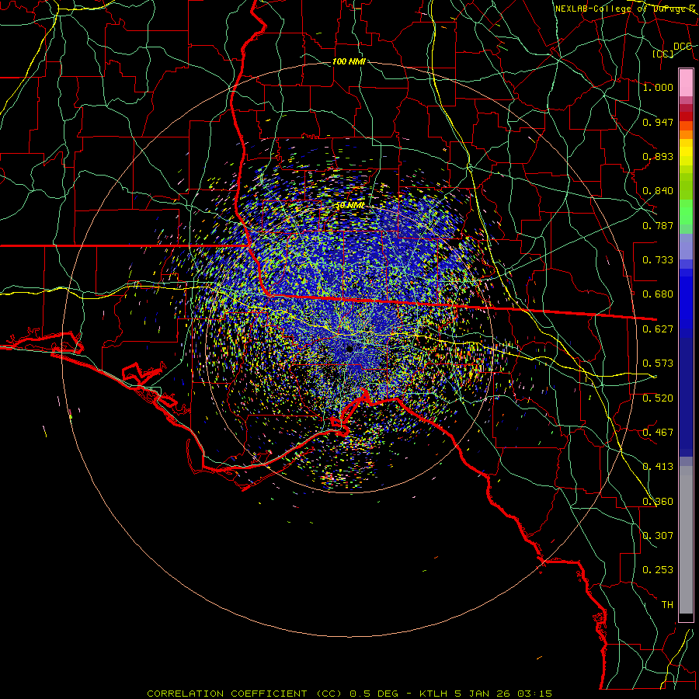Click the 0.733 value on the color scale
699x699 pixels.
(x=658, y=260)
